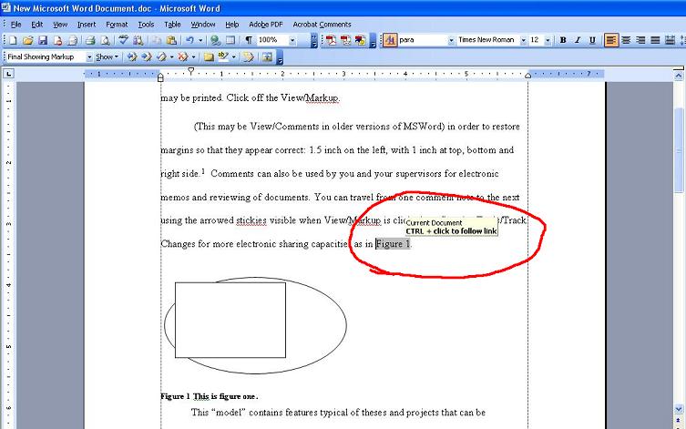686x429 pixels.
Task: Run Spelling and Grammar check
Action: (x=123, y=40)
